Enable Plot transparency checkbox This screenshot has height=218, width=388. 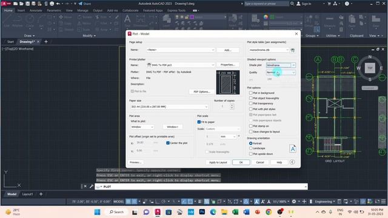click(x=251, y=104)
